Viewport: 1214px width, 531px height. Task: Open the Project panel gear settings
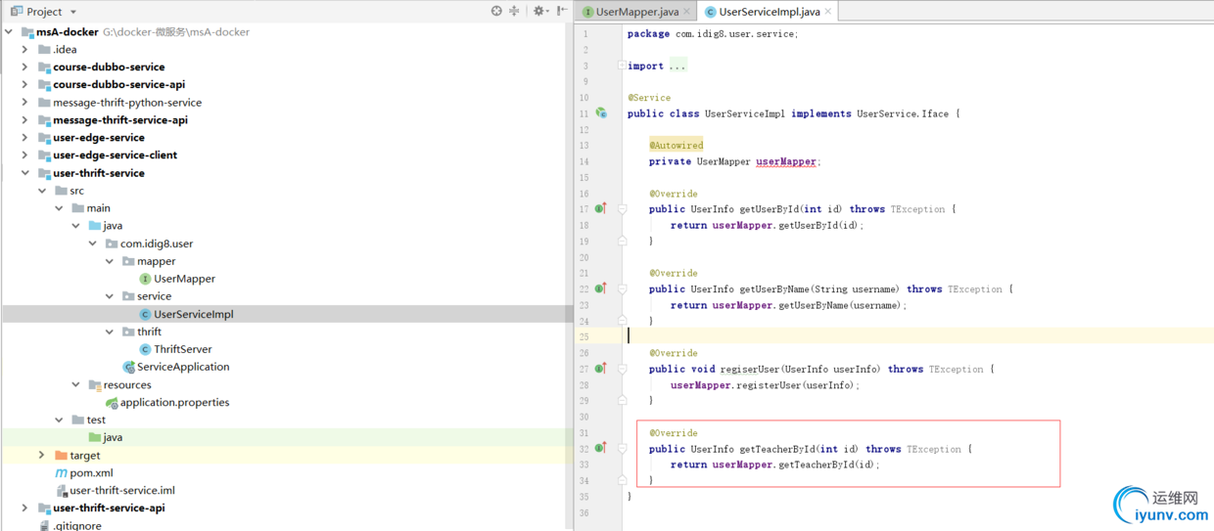pyautogui.click(x=538, y=11)
